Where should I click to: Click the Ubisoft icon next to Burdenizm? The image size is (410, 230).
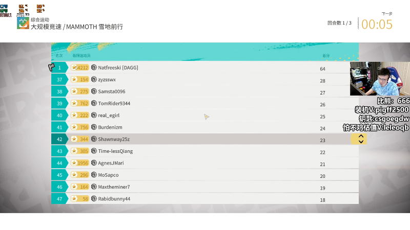pyautogui.click(x=94, y=127)
